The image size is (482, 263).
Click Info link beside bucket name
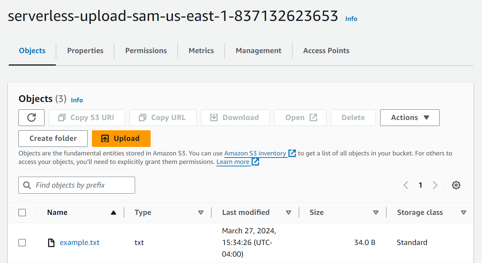[x=351, y=19]
